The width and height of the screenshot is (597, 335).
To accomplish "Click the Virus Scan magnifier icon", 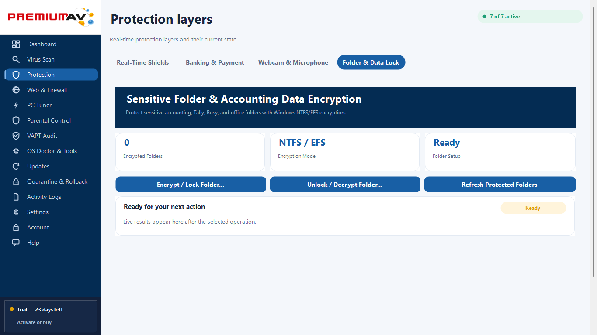I will point(16,59).
